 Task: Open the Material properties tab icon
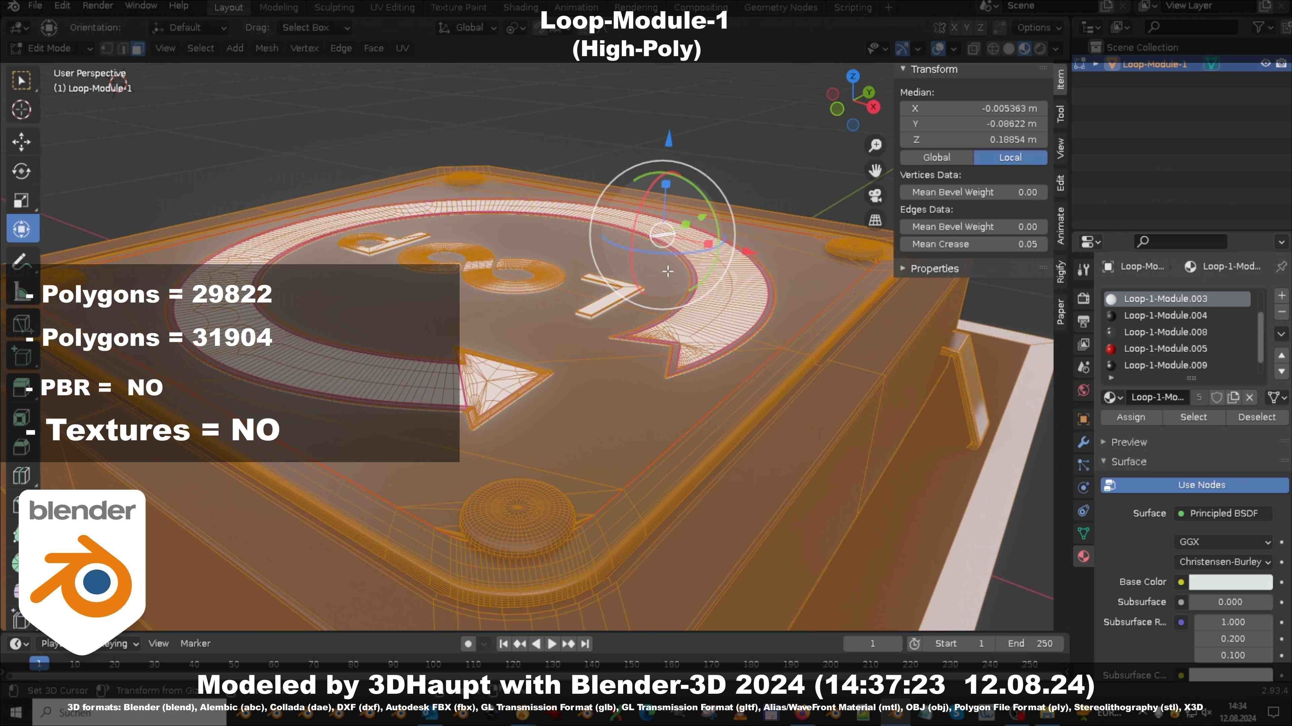pyautogui.click(x=1083, y=557)
